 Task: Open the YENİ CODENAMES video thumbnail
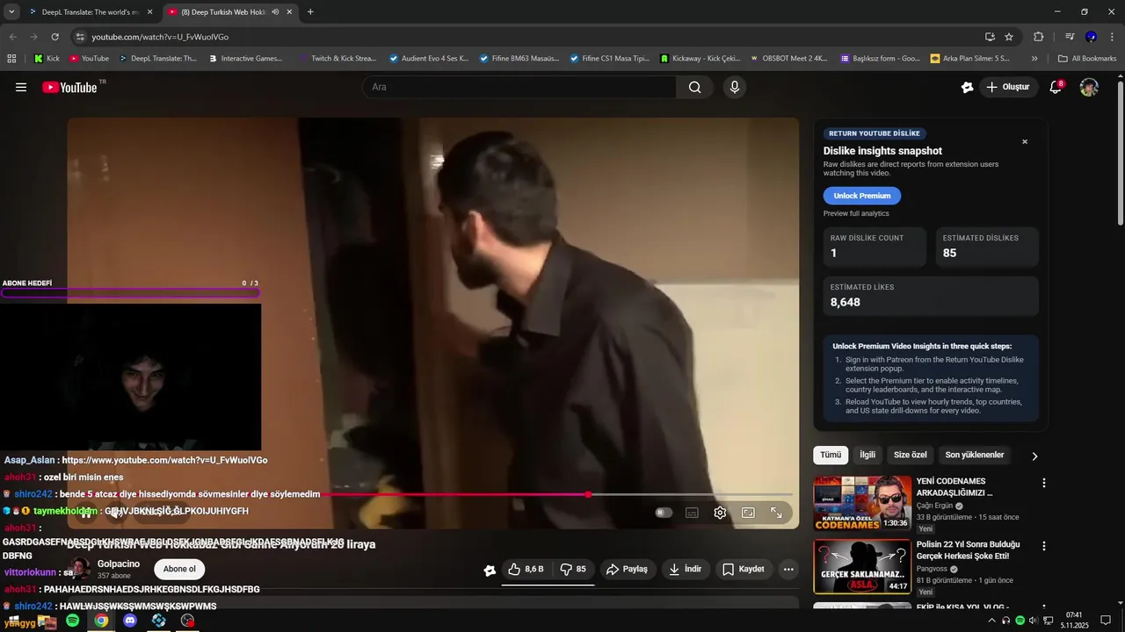(862, 503)
